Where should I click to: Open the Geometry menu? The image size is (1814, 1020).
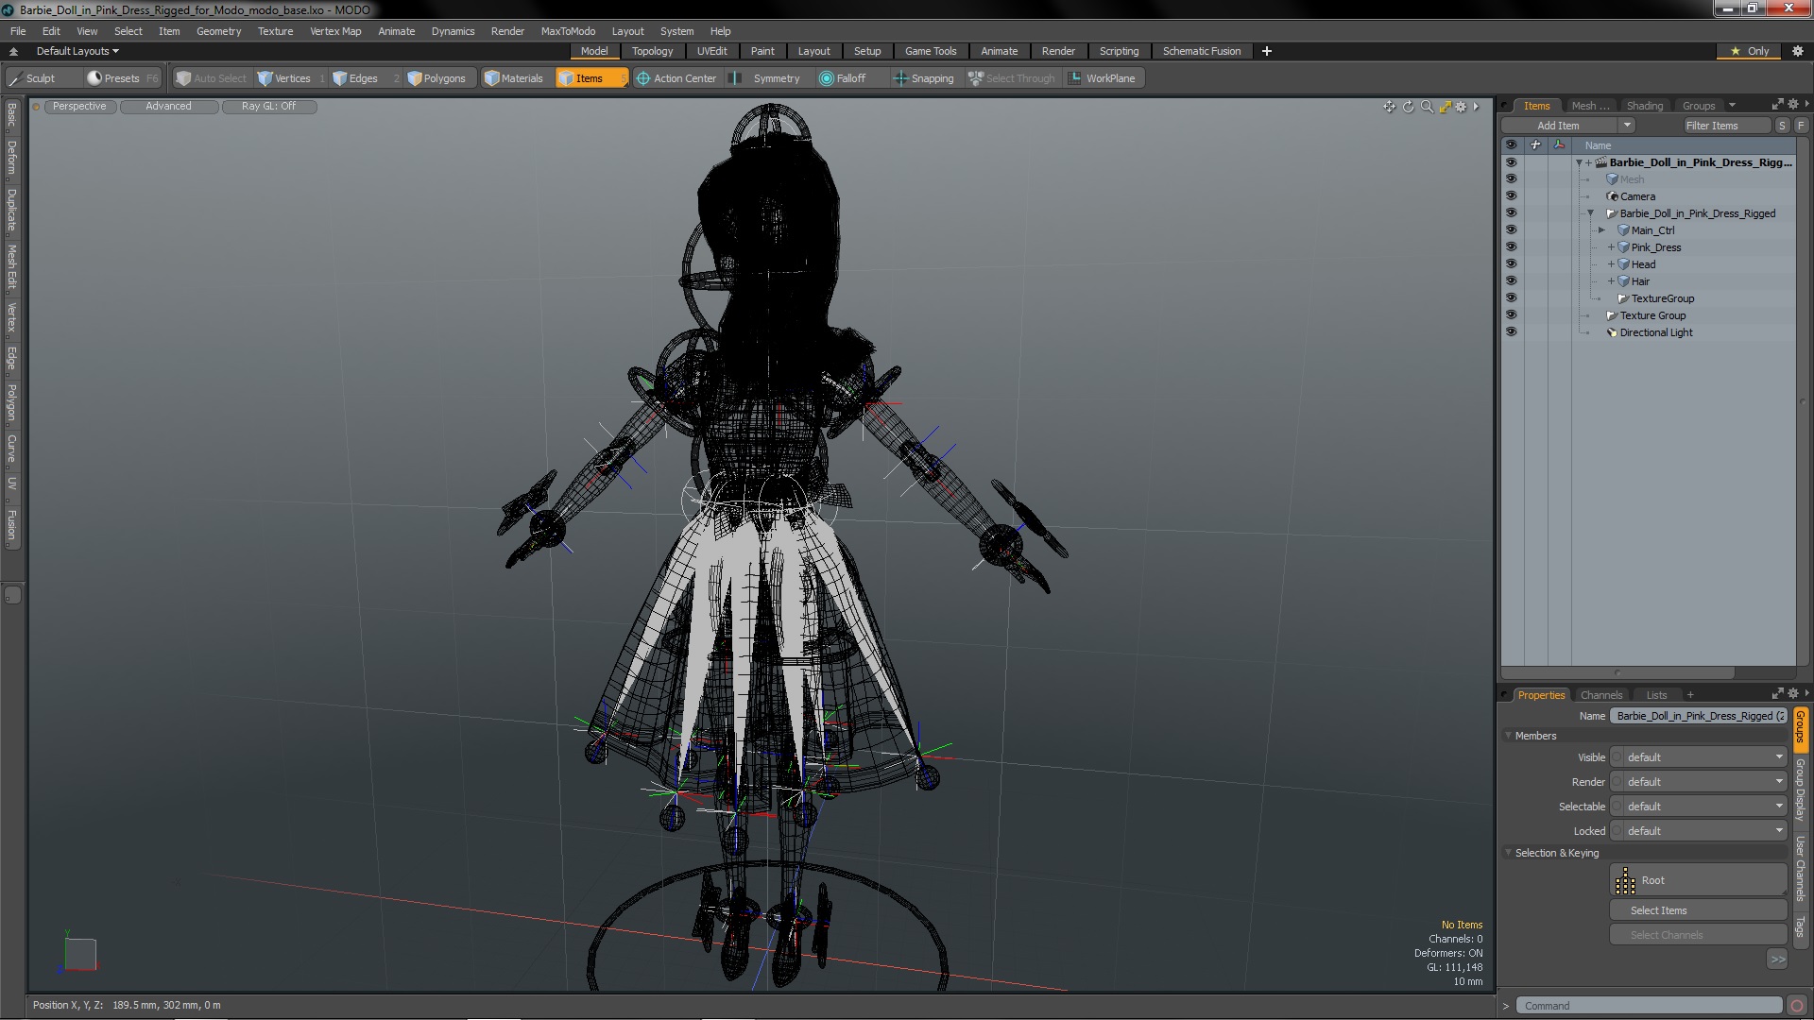click(x=218, y=31)
